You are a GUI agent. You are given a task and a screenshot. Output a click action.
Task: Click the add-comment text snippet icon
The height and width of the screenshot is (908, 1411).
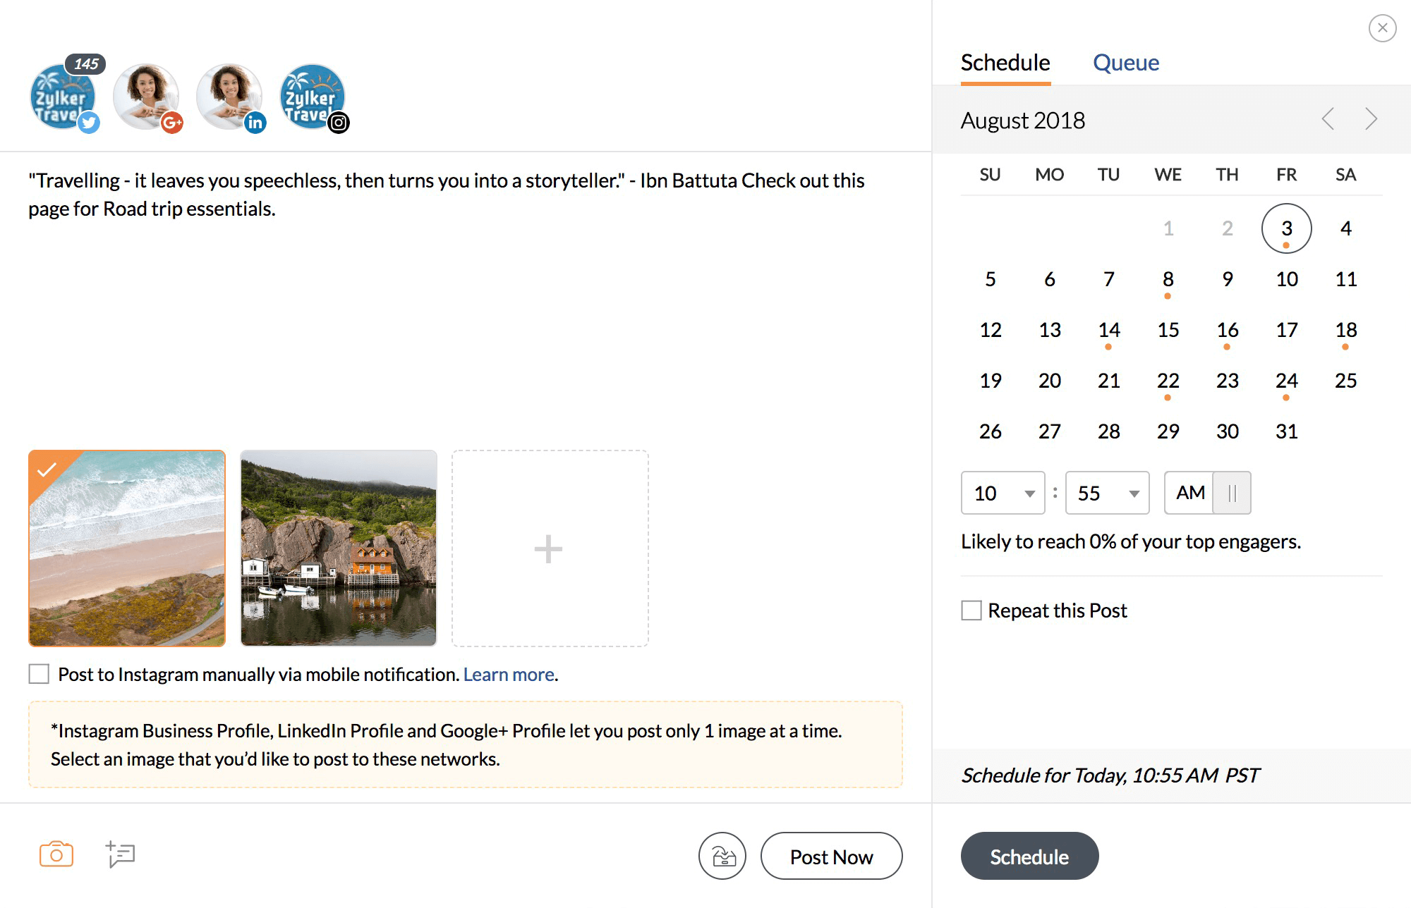tap(121, 854)
